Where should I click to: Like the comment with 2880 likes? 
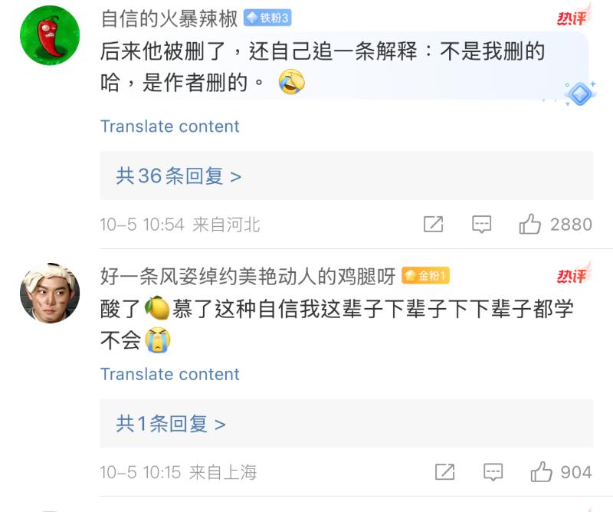[530, 224]
